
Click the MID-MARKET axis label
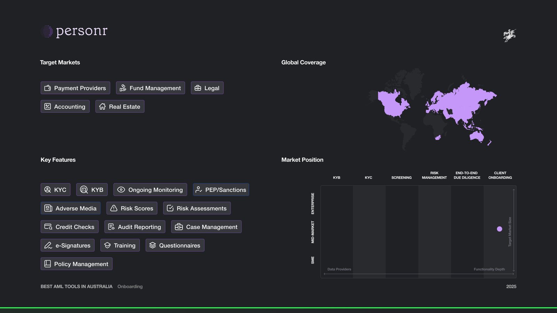pos(313,232)
